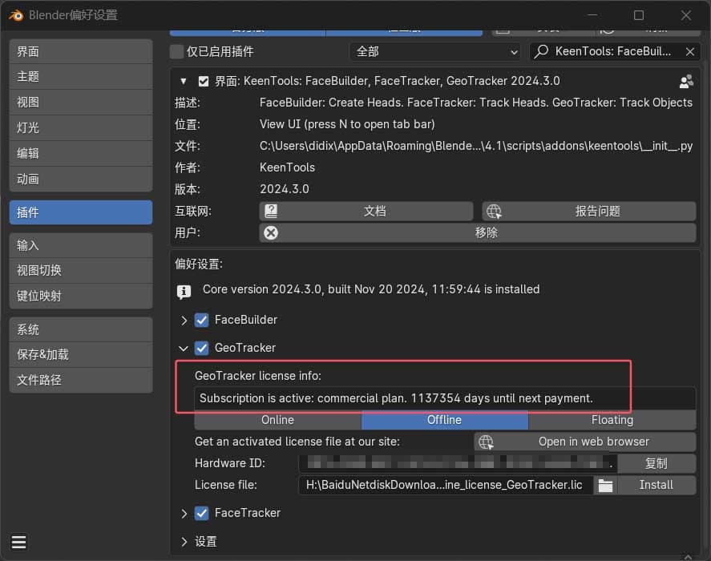The width and height of the screenshot is (711, 561).
Task: Click the version value 2024.3.0
Action: (x=285, y=189)
